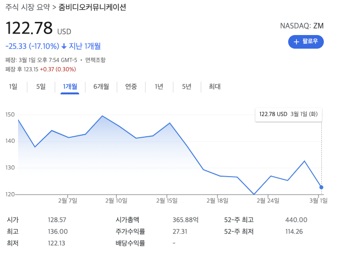The width and height of the screenshot is (337, 253).
Task: Click the plus icon on 팔로우 button
Action: [x=296, y=42]
